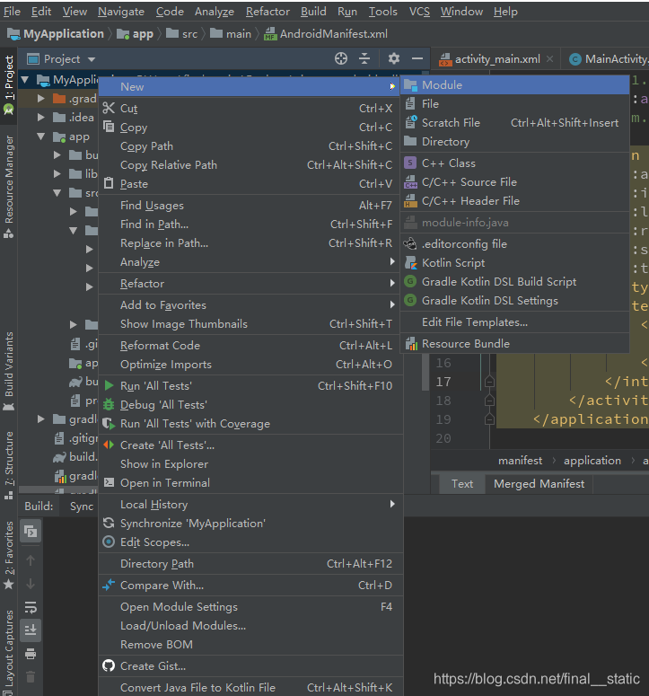649x696 pixels.
Task: Click the Edit Scopes circle icon
Action: [109, 542]
